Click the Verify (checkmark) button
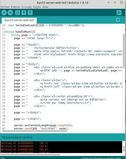 4,13
